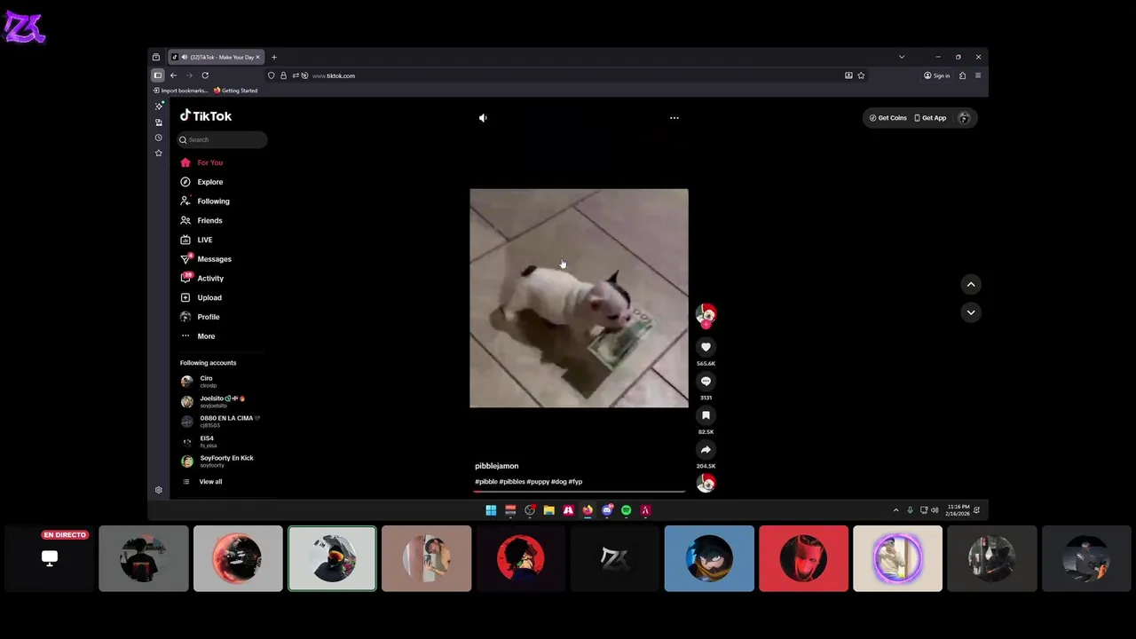Click the TikTok logo
This screenshot has height=639, width=1136.
pyautogui.click(x=206, y=116)
